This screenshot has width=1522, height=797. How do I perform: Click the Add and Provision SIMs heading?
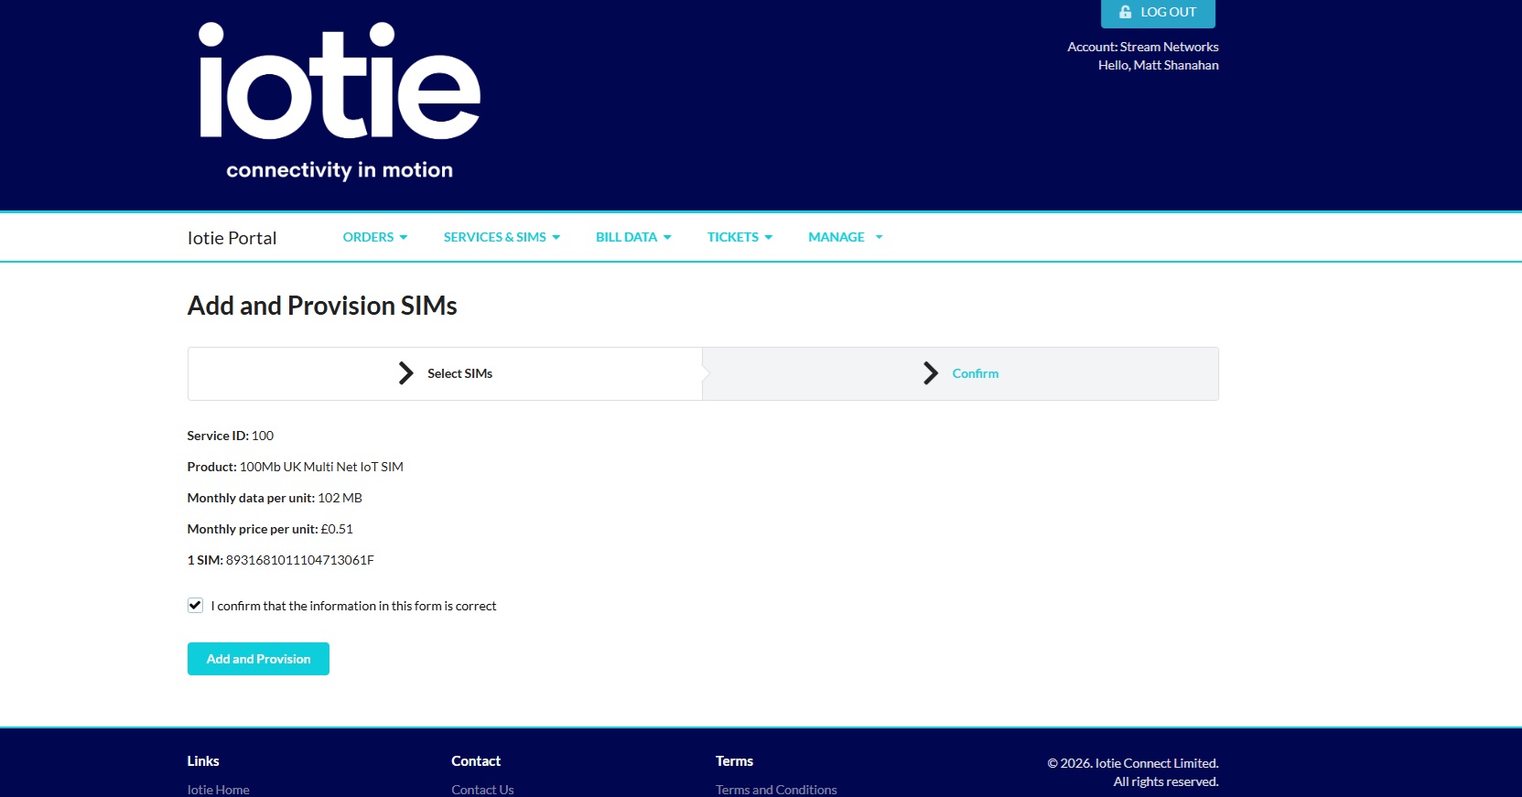click(x=322, y=306)
